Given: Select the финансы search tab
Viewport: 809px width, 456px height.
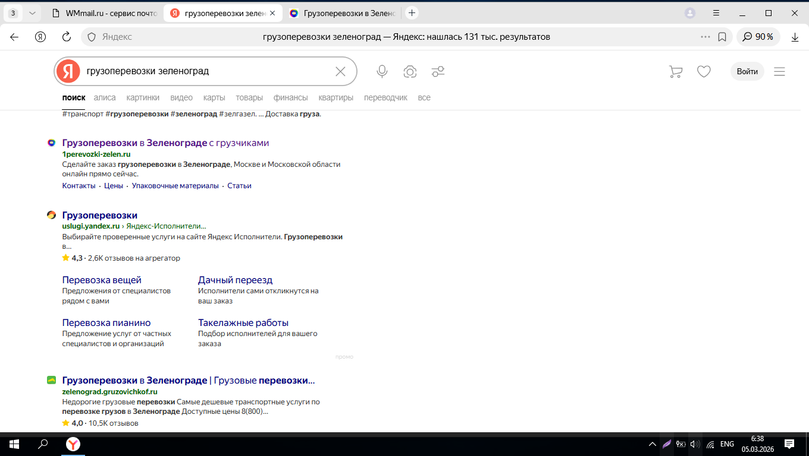Looking at the screenshot, I should click(291, 97).
